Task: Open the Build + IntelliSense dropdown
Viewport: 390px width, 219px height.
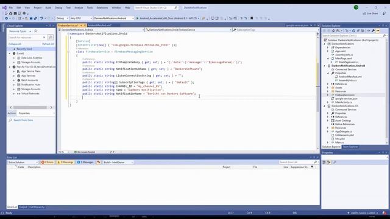Action: [x=118, y=162]
